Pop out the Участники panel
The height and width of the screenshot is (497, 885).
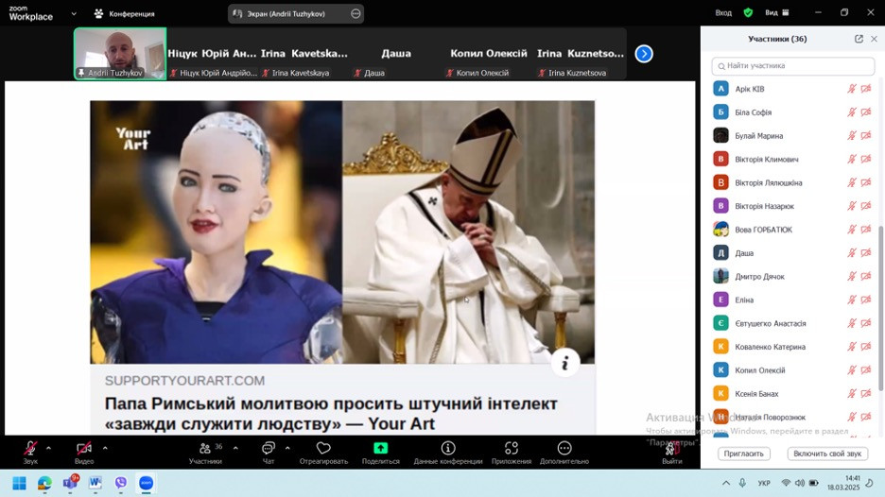click(859, 39)
